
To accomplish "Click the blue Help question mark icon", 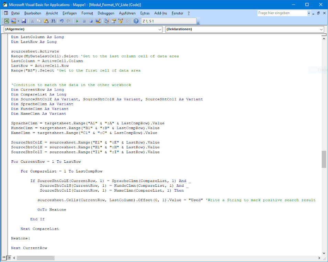I will click(136, 21).
